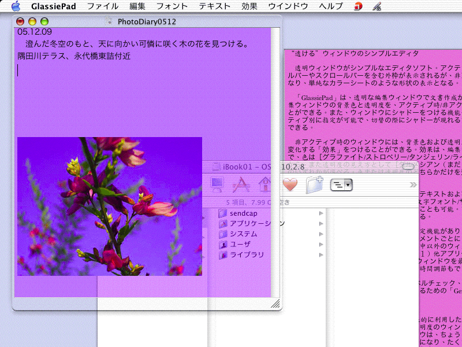The image size is (462, 347).
Task: Click the Computer icon in Finder toolbar
Action: coord(217,184)
